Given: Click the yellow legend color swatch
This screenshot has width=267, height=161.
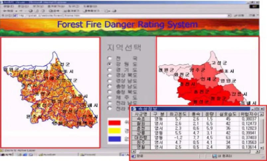Looking at the screenshot, I should click(115, 131).
